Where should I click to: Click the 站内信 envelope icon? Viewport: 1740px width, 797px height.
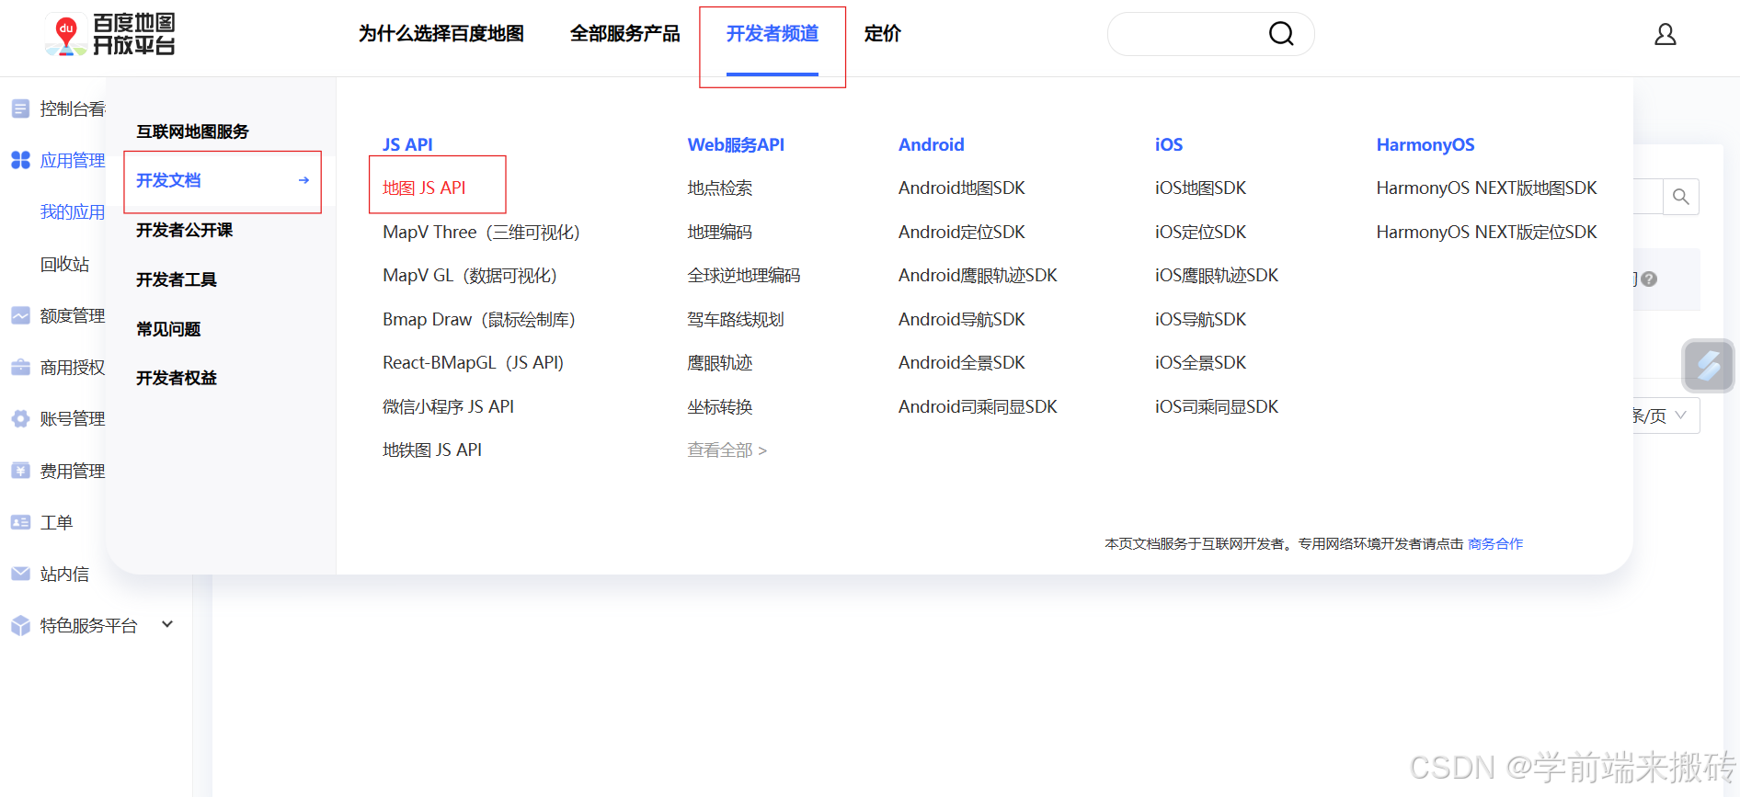[20, 574]
